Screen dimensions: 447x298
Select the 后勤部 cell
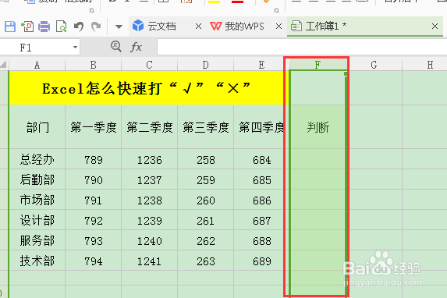[x=37, y=179]
